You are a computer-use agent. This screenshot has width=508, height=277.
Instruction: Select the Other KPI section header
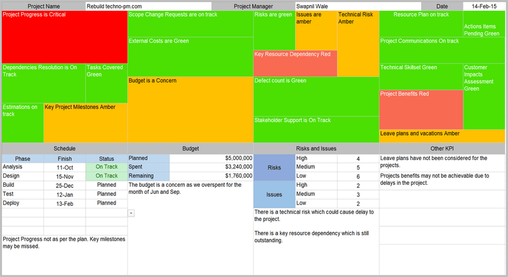pyautogui.click(x=442, y=148)
